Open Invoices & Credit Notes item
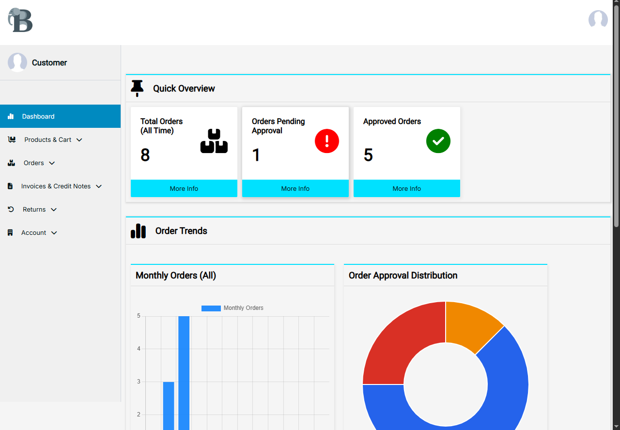The image size is (620, 430). [x=60, y=186]
